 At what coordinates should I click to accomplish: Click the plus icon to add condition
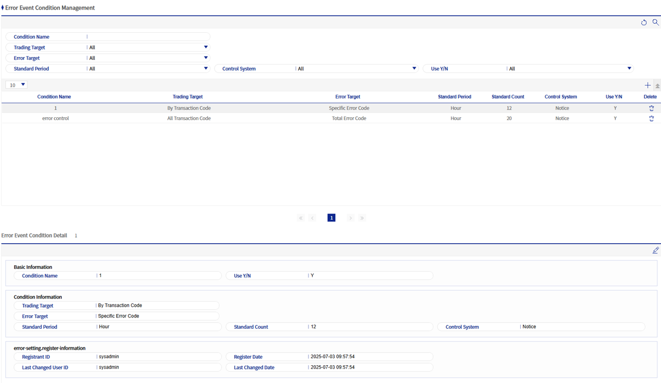pyautogui.click(x=648, y=86)
